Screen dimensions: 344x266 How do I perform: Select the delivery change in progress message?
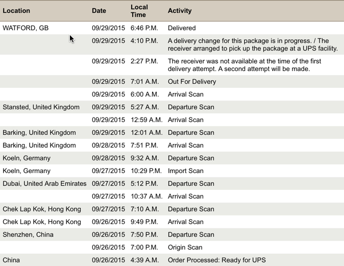[253, 44]
